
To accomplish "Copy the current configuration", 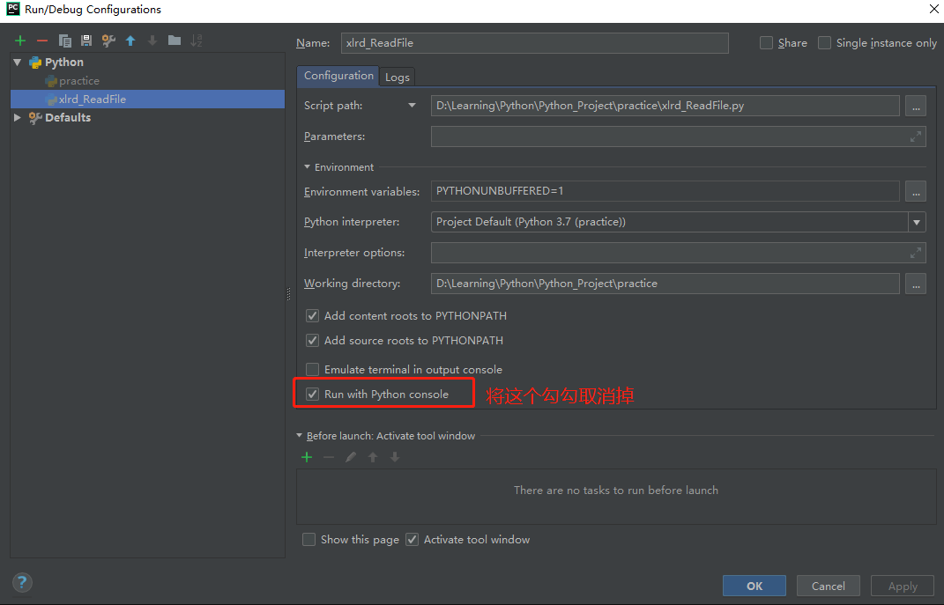I will (66, 40).
